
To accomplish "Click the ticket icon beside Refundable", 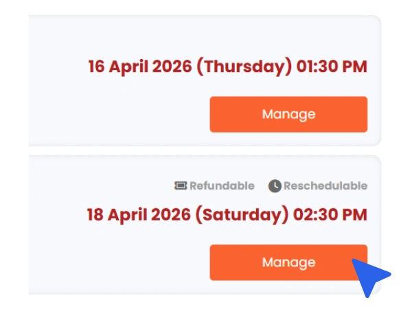I will point(181,185).
